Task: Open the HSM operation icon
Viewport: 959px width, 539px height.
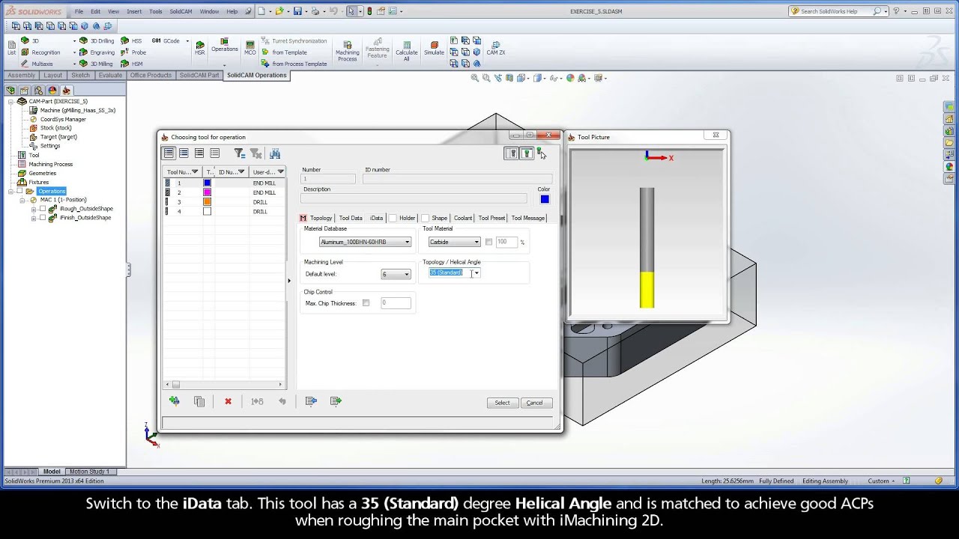Action: click(x=132, y=64)
